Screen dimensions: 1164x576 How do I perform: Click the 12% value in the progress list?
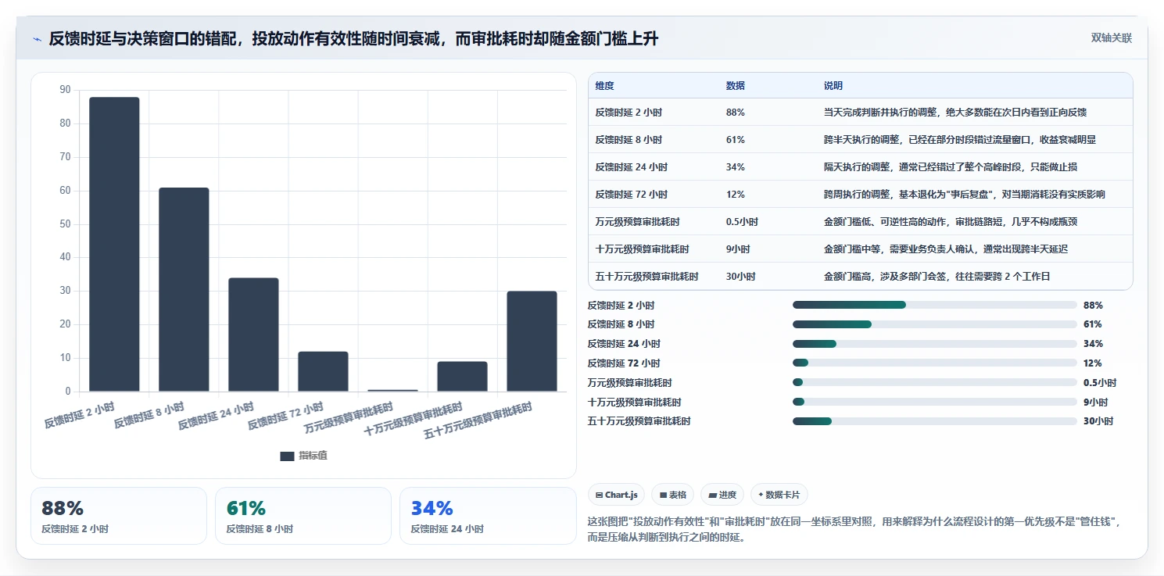1093,363
